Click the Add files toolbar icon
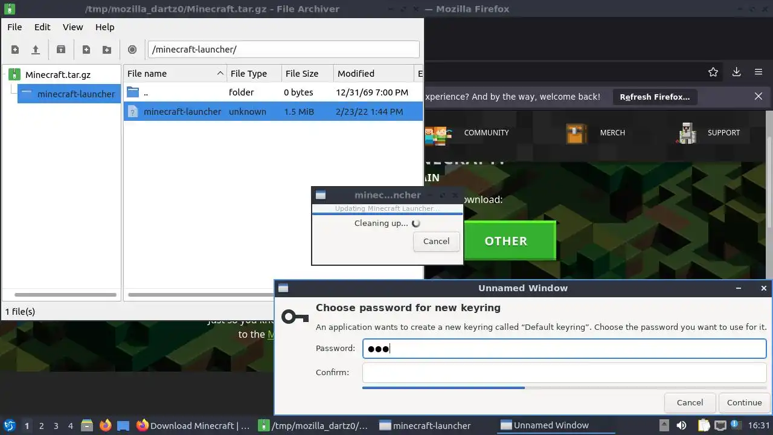Screen dimensions: 773x435 (86, 50)
